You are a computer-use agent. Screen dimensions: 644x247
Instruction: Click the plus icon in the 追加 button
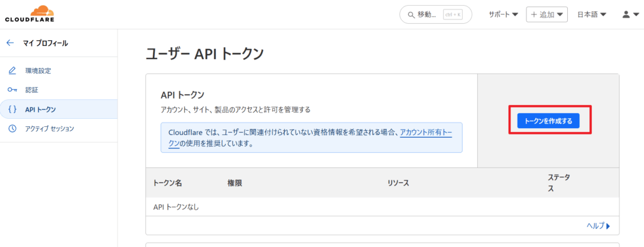(x=534, y=14)
